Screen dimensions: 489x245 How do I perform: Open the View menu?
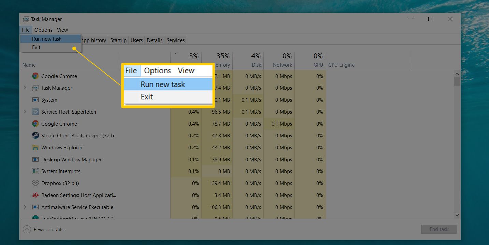[x=62, y=30]
